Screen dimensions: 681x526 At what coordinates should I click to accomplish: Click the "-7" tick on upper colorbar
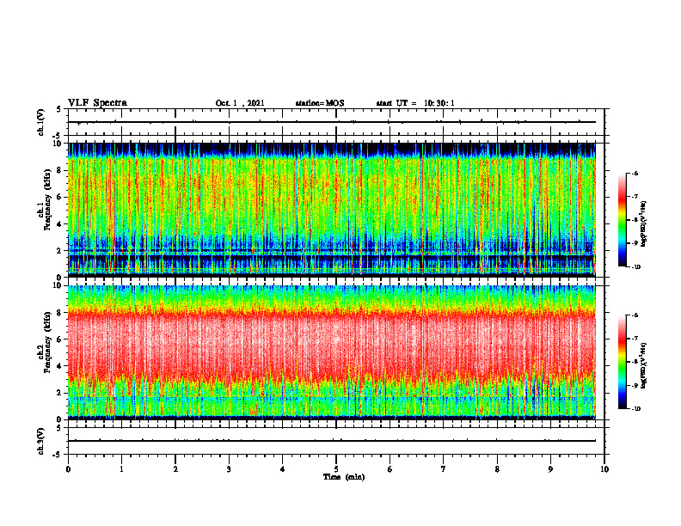[x=635, y=197]
